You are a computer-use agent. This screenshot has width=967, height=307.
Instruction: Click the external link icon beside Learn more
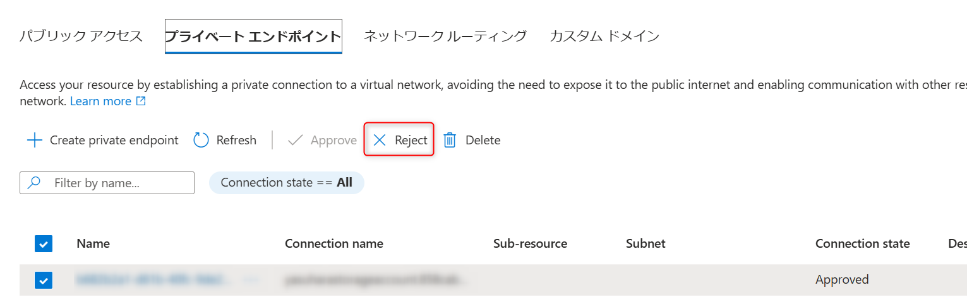141,101
